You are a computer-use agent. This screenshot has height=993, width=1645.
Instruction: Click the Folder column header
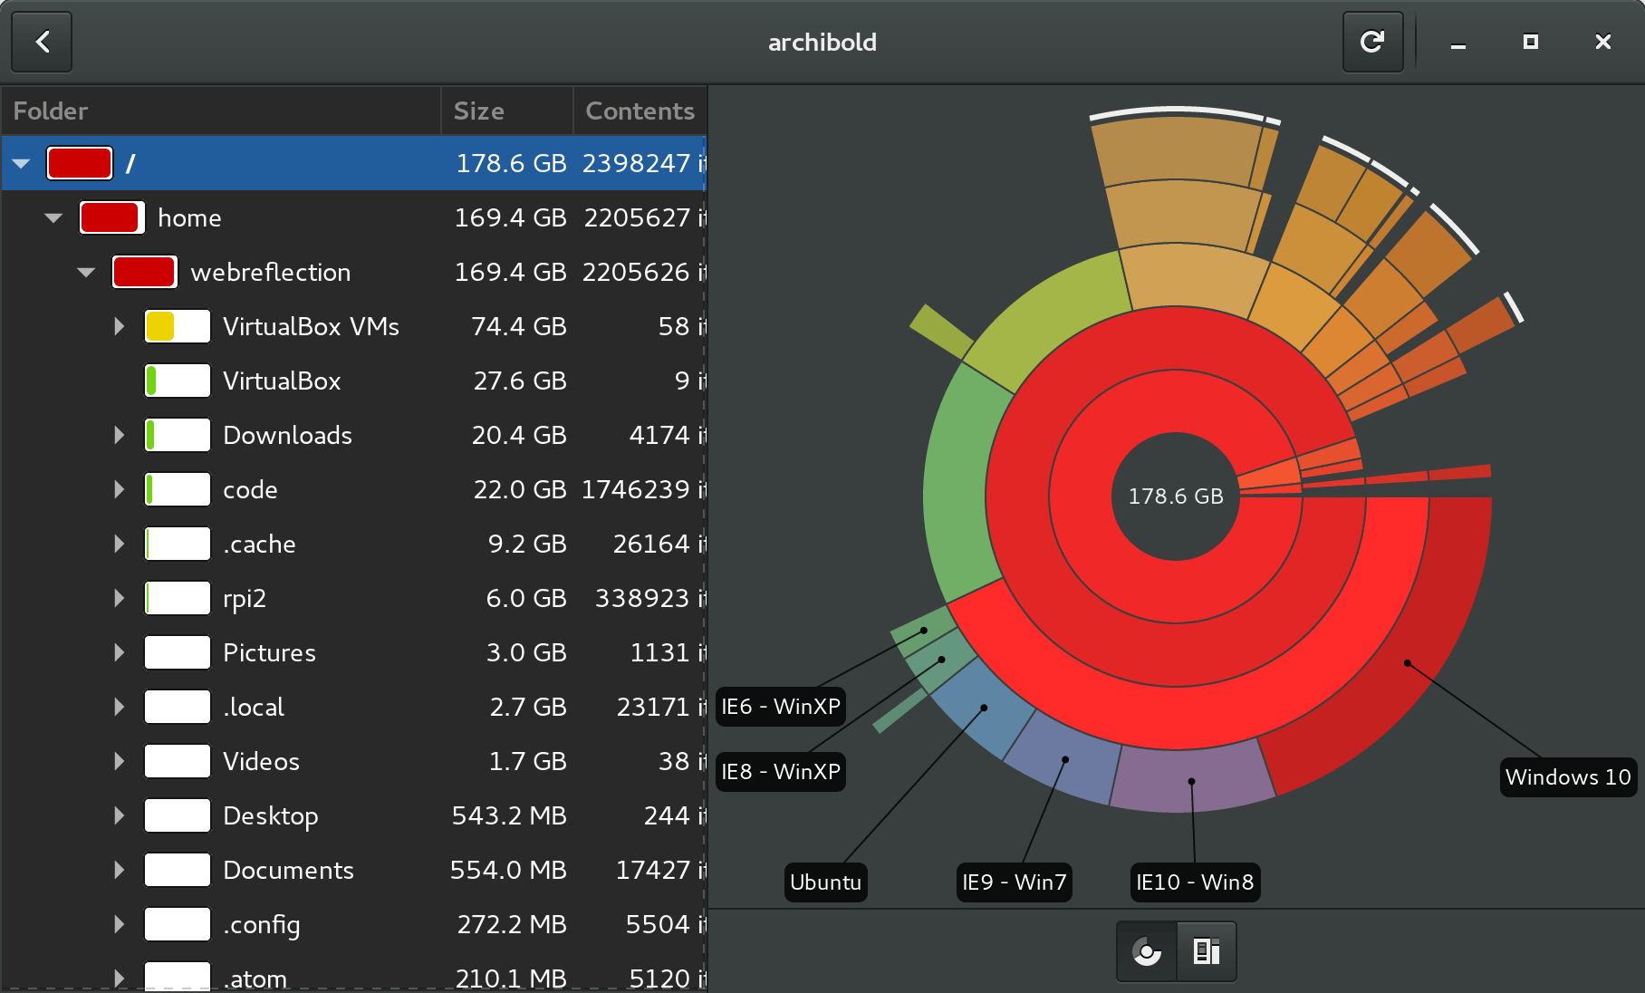click(x=50, y=111)
